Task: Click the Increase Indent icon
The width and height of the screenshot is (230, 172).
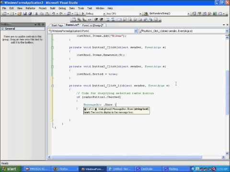Action: tap(101, 20)
